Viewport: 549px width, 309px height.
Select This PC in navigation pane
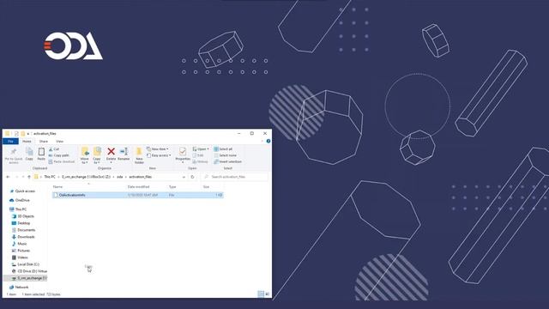click(21, 209)
